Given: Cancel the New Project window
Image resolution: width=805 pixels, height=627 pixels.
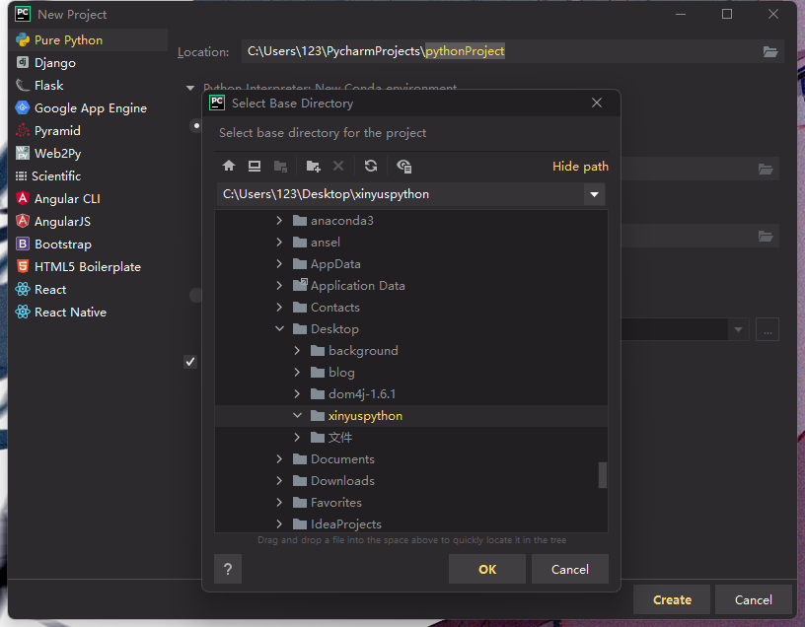Looking at the screenshot, I should click(x=753, y=599).
